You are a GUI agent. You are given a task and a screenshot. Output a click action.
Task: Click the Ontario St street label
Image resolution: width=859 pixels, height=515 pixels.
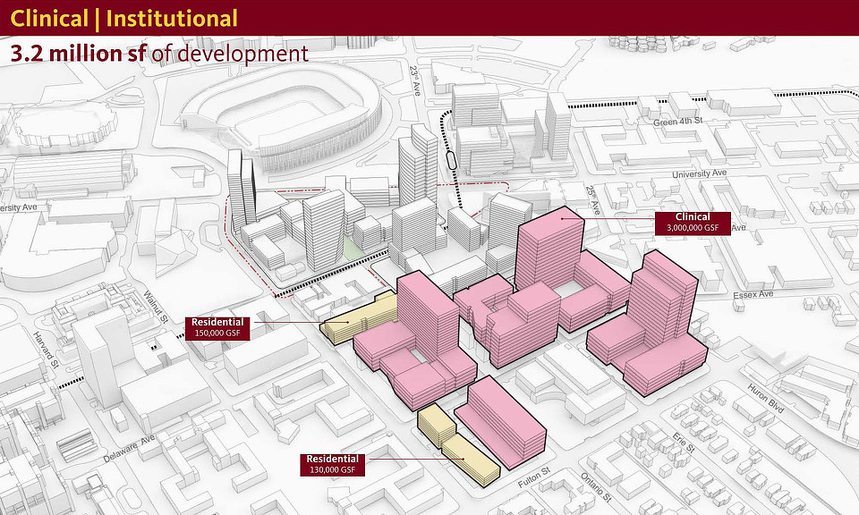[598, 486]
